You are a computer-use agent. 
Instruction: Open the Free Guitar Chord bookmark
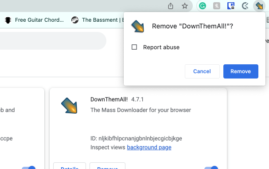pyautogui.click(x=34, y=20)
